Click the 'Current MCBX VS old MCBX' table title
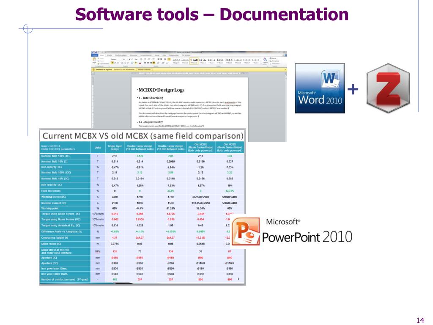This screenshot has height=325, width=433. [x=143, y=136]
